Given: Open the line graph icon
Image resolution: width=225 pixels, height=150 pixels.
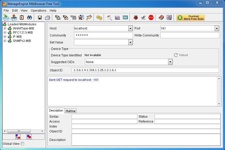Looking at the screenshot, I should coord(117,18).
